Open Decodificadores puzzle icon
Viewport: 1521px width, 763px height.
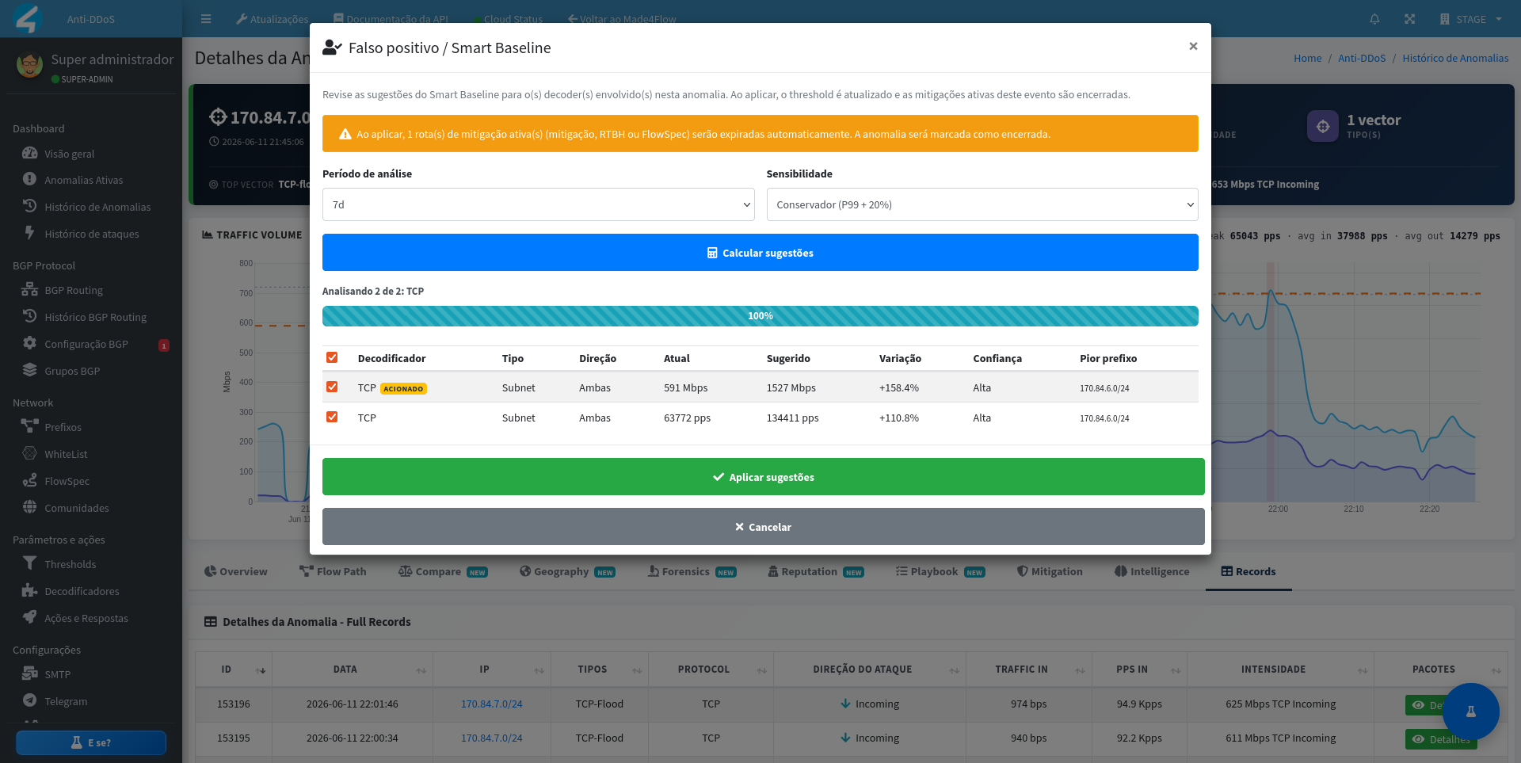click(x=29, y=590)
